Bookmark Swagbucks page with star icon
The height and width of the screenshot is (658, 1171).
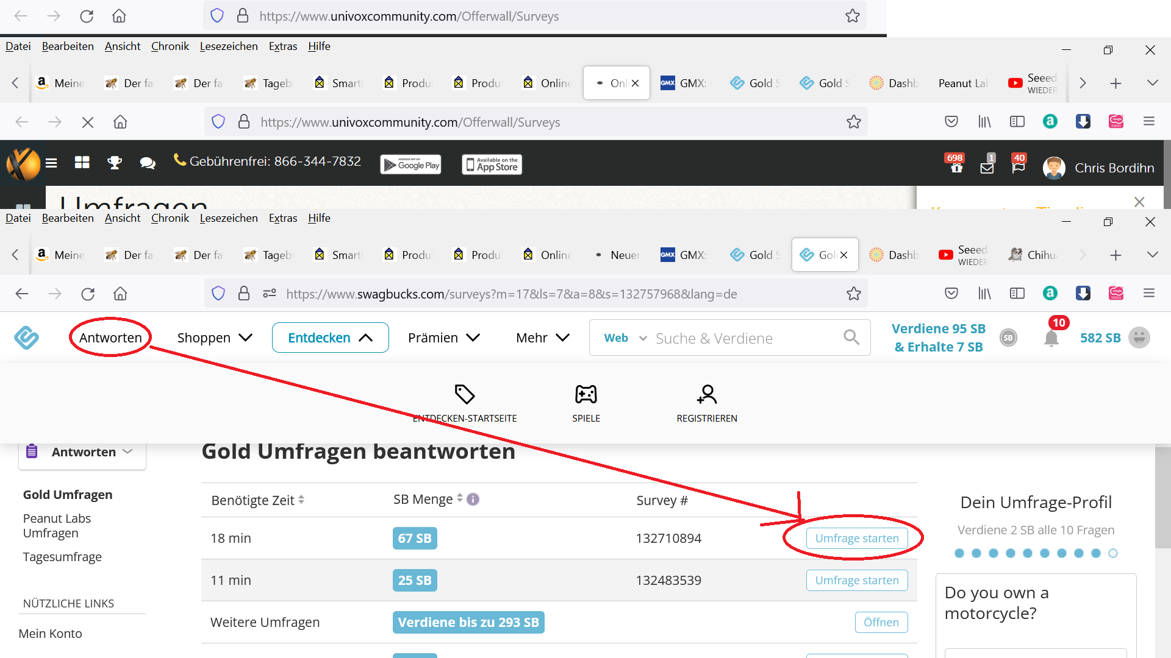[x=853, y=294]
